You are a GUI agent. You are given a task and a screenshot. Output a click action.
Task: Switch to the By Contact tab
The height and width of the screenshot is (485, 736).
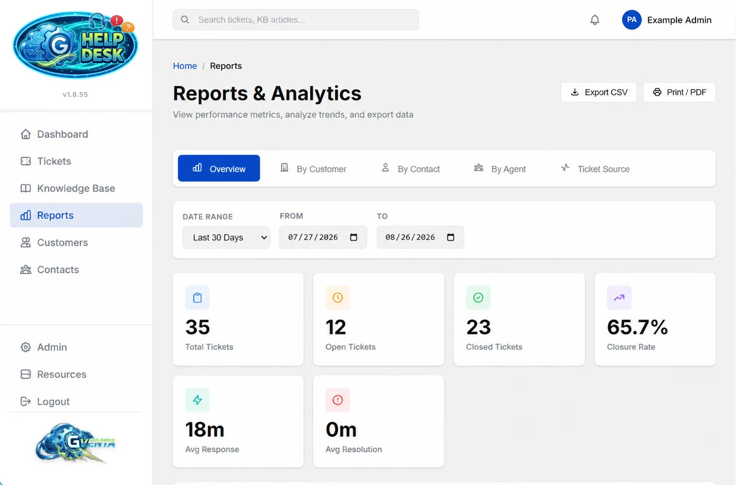411,169
